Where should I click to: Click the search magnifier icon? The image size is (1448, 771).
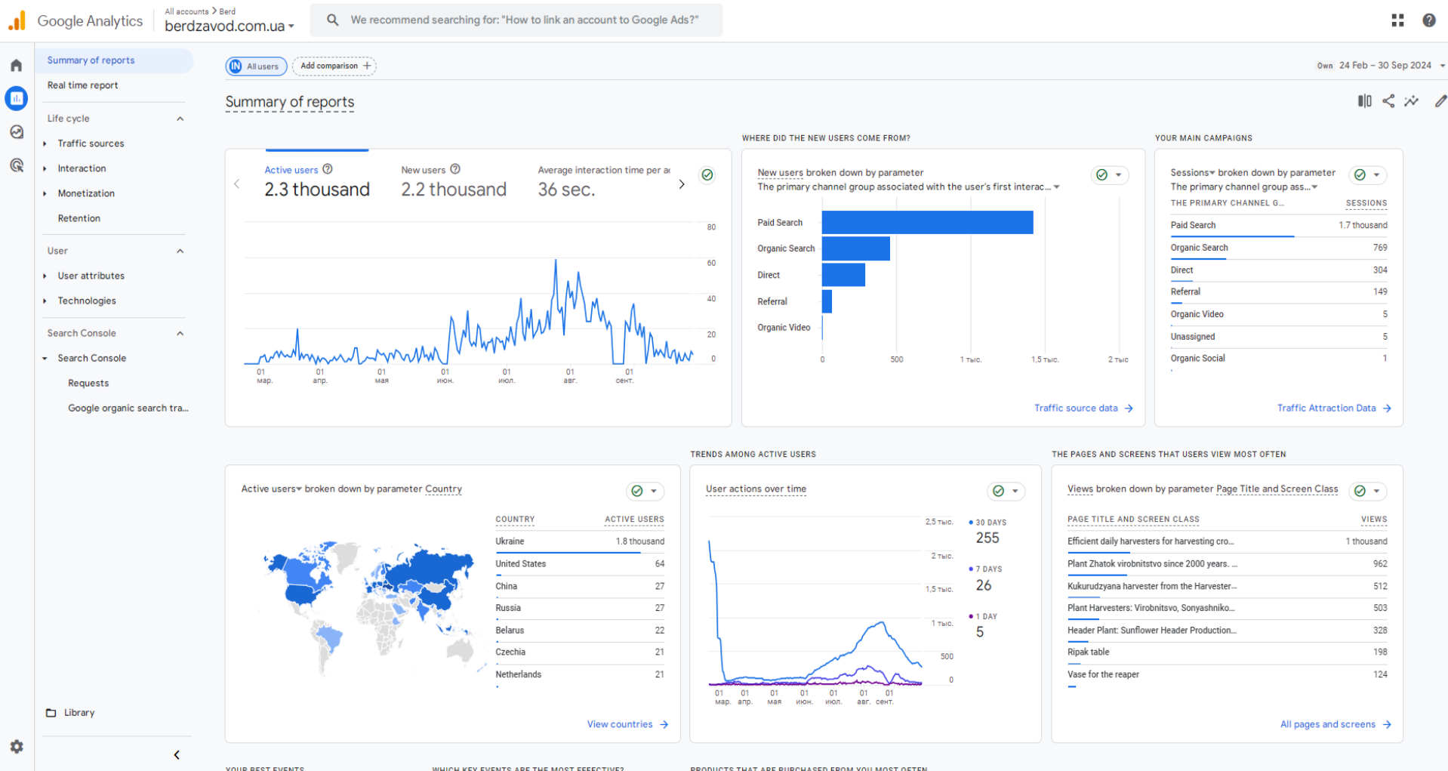332,20
